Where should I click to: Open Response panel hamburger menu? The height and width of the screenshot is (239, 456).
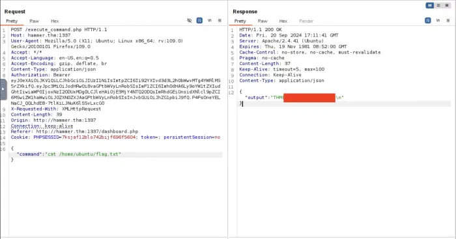coord(448,20)
